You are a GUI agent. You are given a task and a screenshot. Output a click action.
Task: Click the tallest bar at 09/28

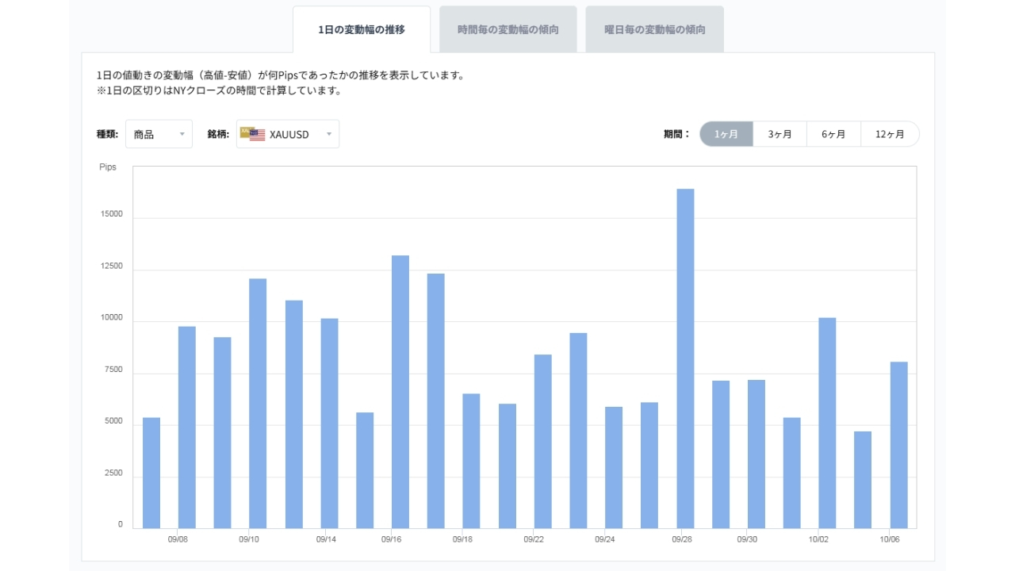click(x=685, y=358)
